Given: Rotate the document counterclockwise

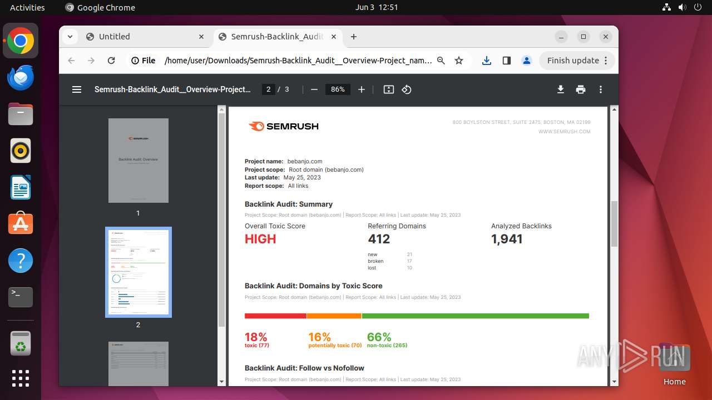Looking at the screenshot, I should 407,89.
